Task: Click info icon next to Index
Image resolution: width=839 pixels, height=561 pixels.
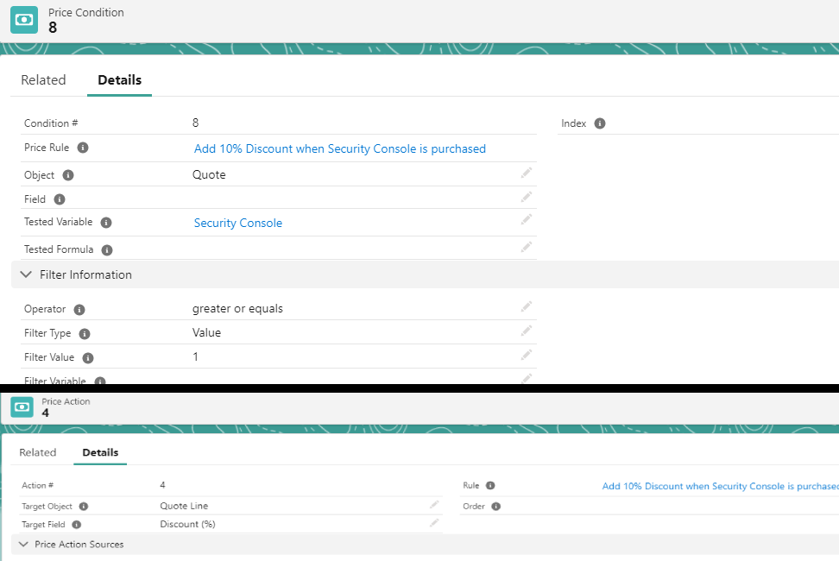Action: pyautogui.click(x=600, y=123)
